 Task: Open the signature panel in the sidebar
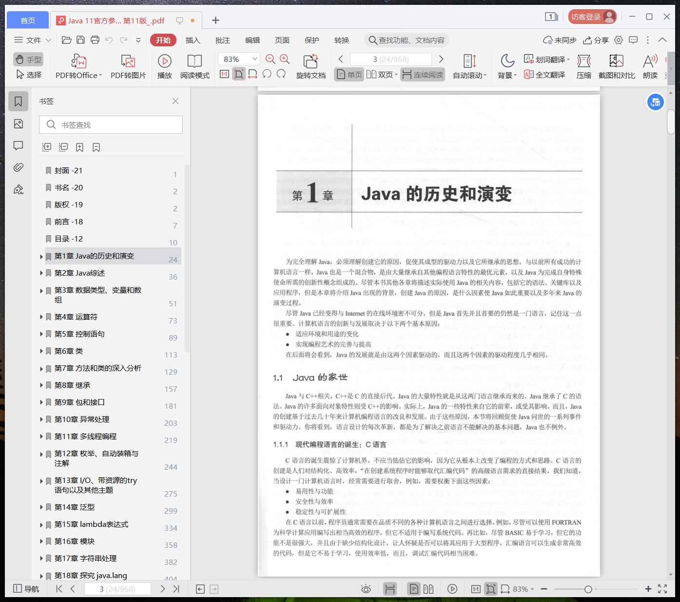pyautogui.click(x=19, y=189)
